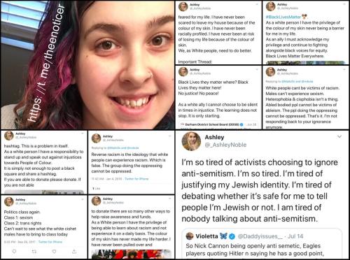Open share icon on Politics class tweet
Screen dimensions: 350x260
[x=74, y=252]
